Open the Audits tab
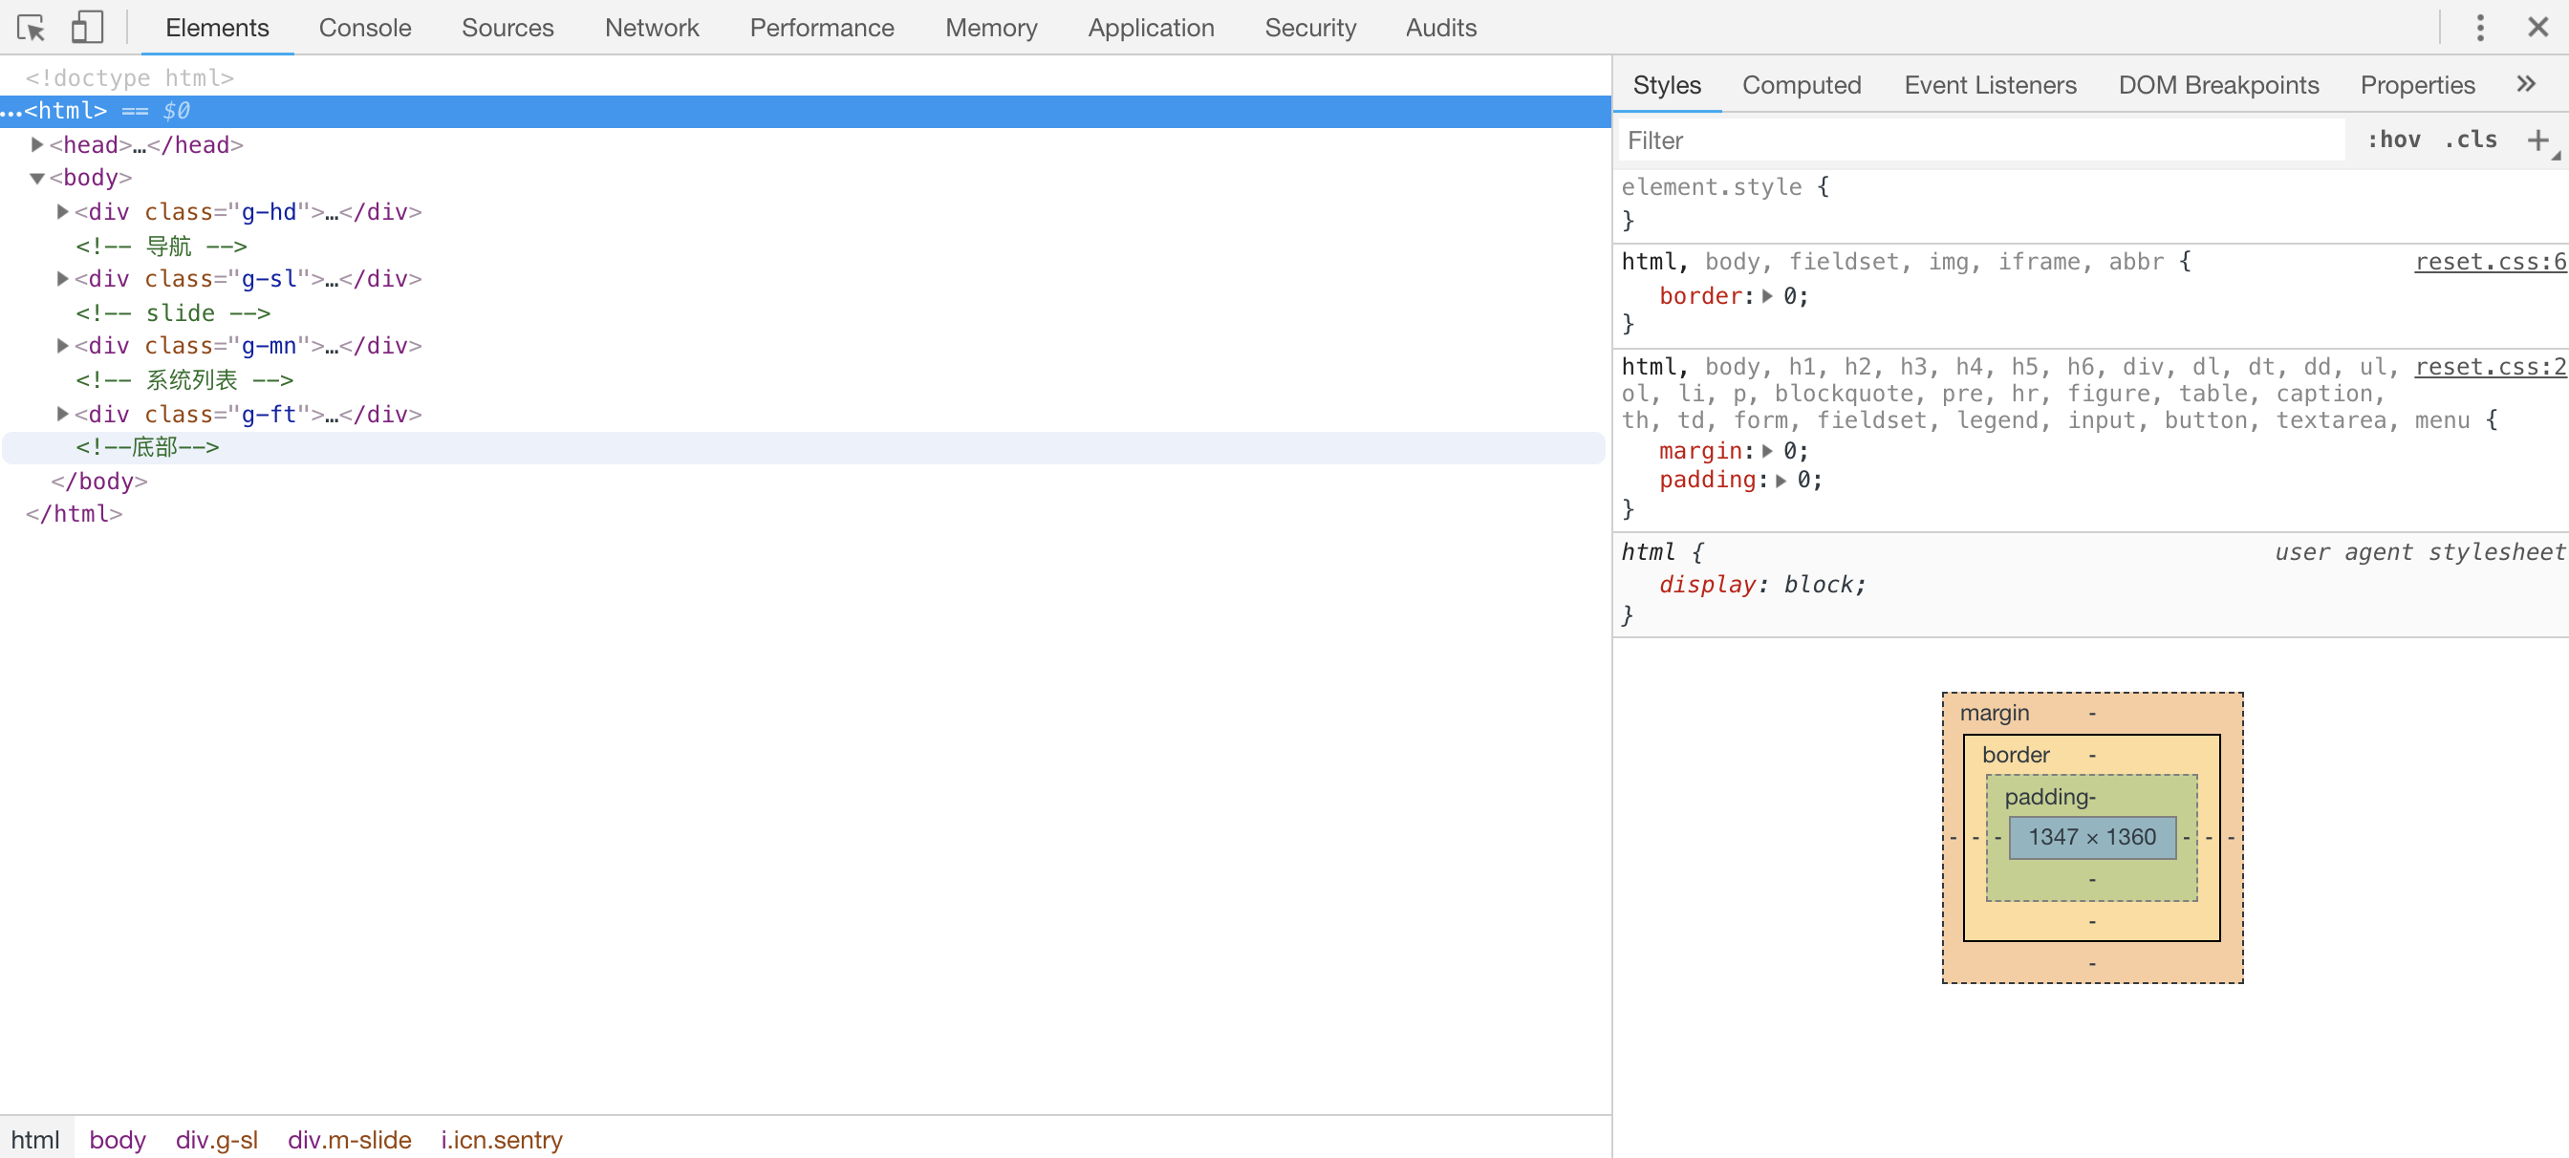The height and width of the screenshot is (1158, 2569). pyautogui.click(x=1441, y=27)
